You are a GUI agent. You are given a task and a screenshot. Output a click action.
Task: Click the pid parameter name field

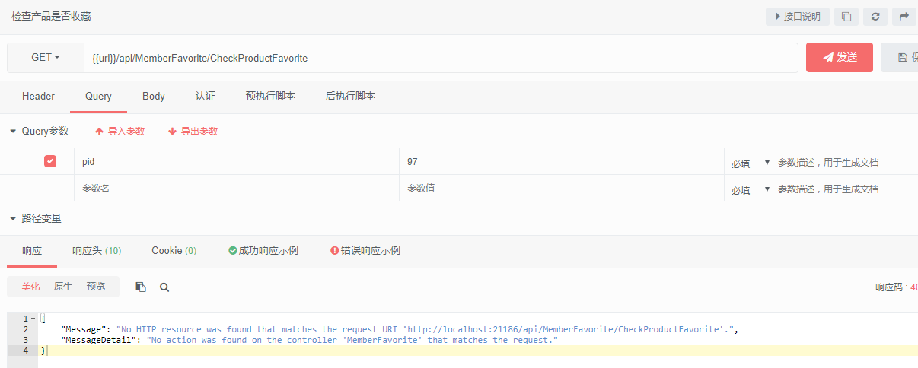pyautogui.click(x=236, y=162)
